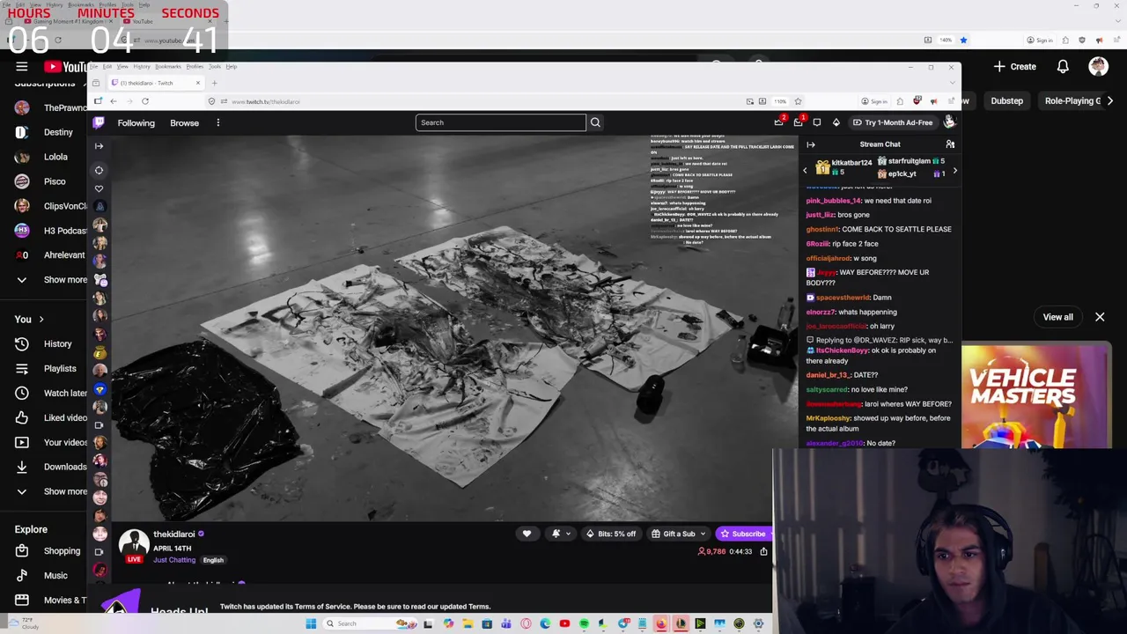Expand the lower YouTube Show more
The width and height of the screenshot is (1127, 634).
(54, 491)
